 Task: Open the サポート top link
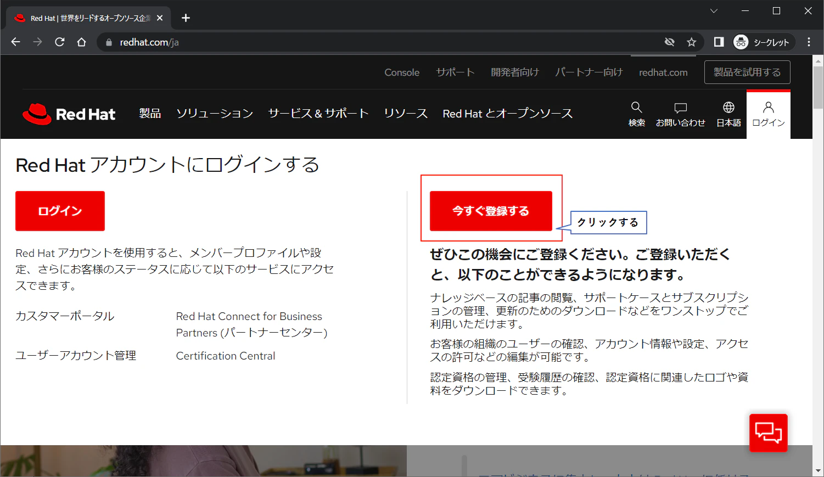point(455,72)
